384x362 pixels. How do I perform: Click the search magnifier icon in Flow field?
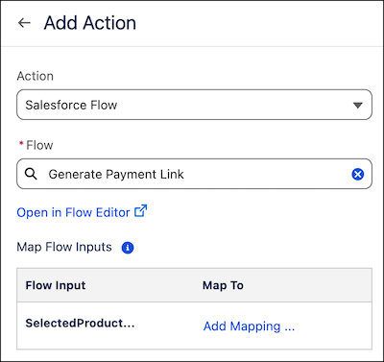pos(31,174)
